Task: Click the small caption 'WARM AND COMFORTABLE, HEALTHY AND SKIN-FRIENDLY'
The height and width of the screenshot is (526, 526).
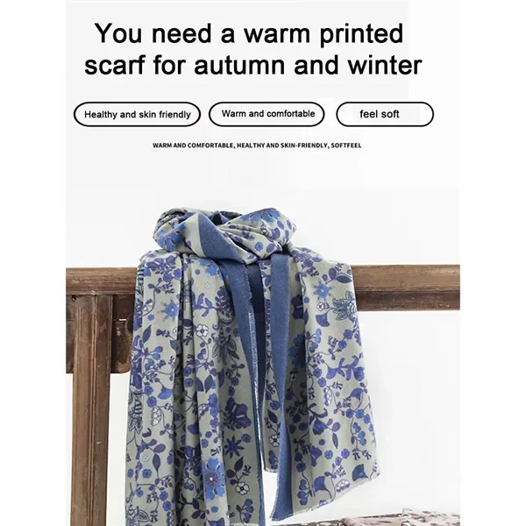Action: pyautogui.click(x=240, y=146)
